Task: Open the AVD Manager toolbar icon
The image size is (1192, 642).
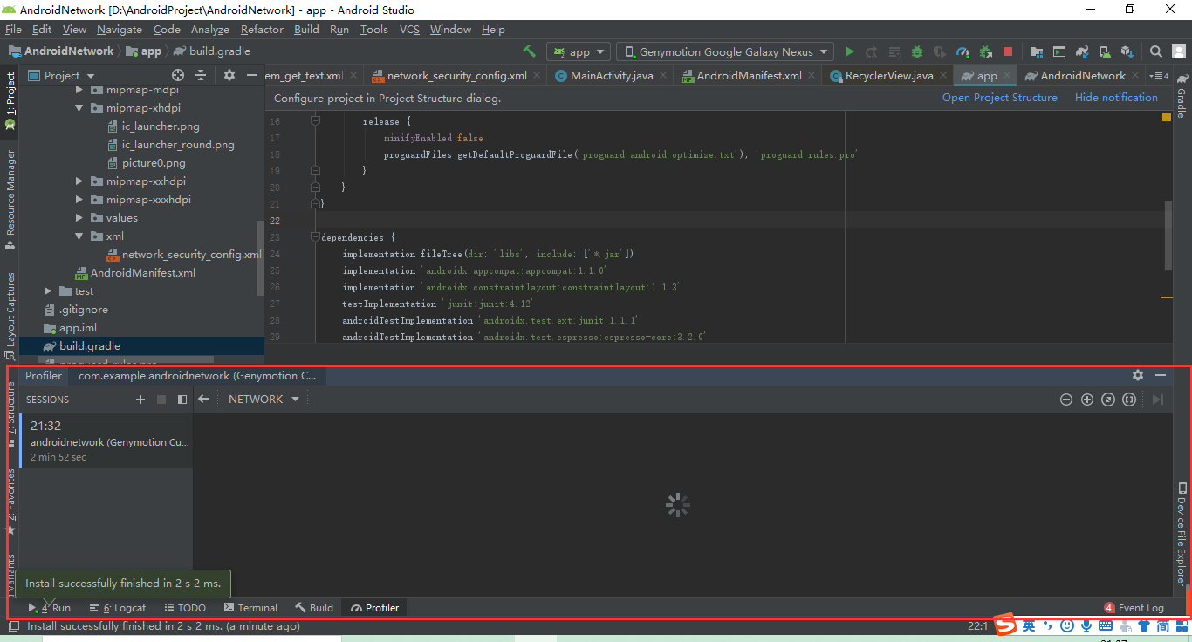Action: (x=1104, y=51)
